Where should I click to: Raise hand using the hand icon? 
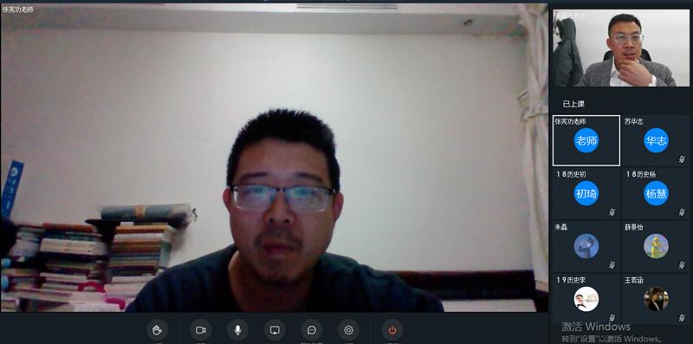[158, 330]
